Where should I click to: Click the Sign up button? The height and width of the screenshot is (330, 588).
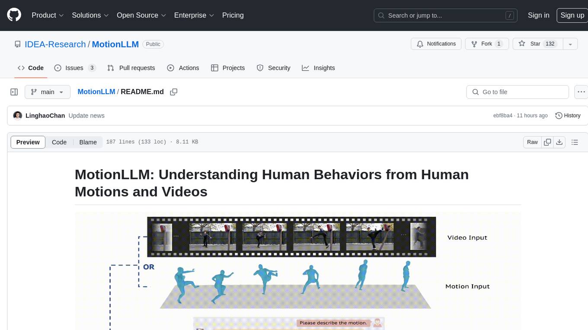(x=572, y=15)
